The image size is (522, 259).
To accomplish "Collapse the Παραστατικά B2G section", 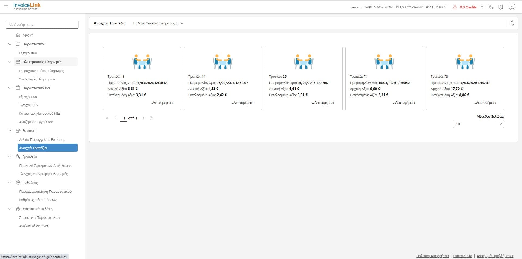I will click(10, 88).
